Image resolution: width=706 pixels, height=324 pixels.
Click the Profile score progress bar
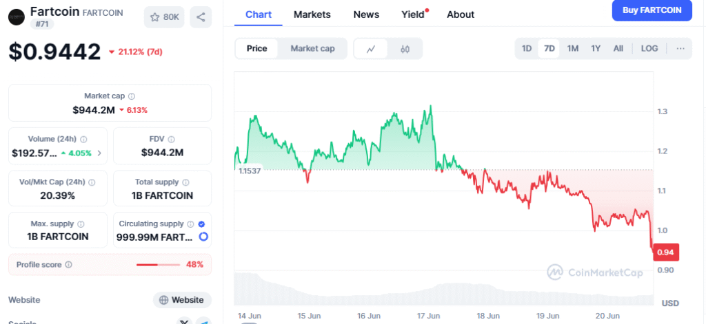(x=158, y=265)
